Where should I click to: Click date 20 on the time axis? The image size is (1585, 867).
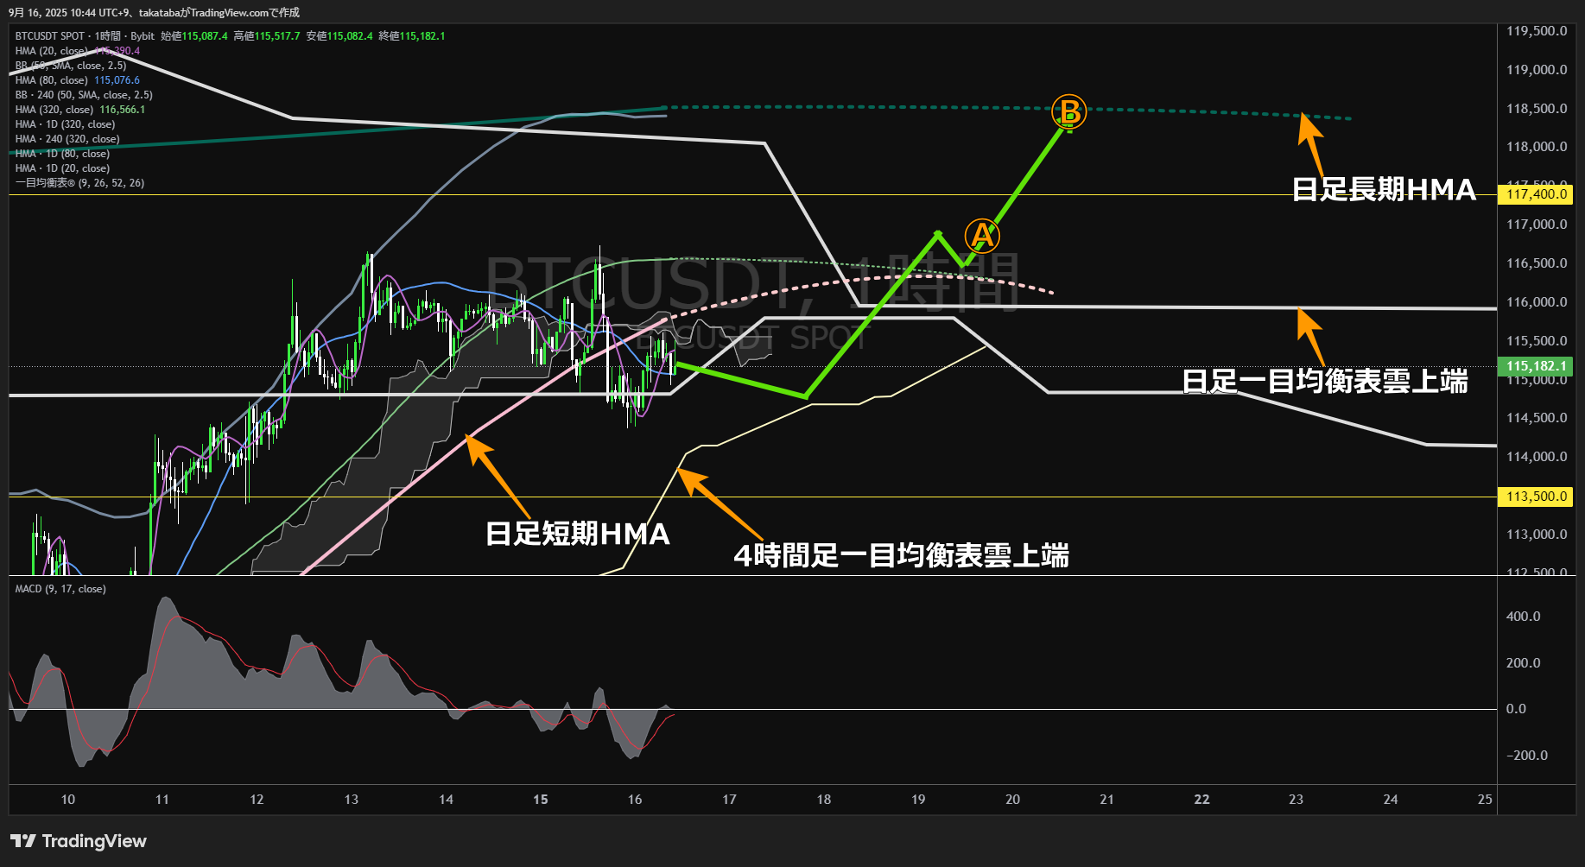(x=1012, y=800)
